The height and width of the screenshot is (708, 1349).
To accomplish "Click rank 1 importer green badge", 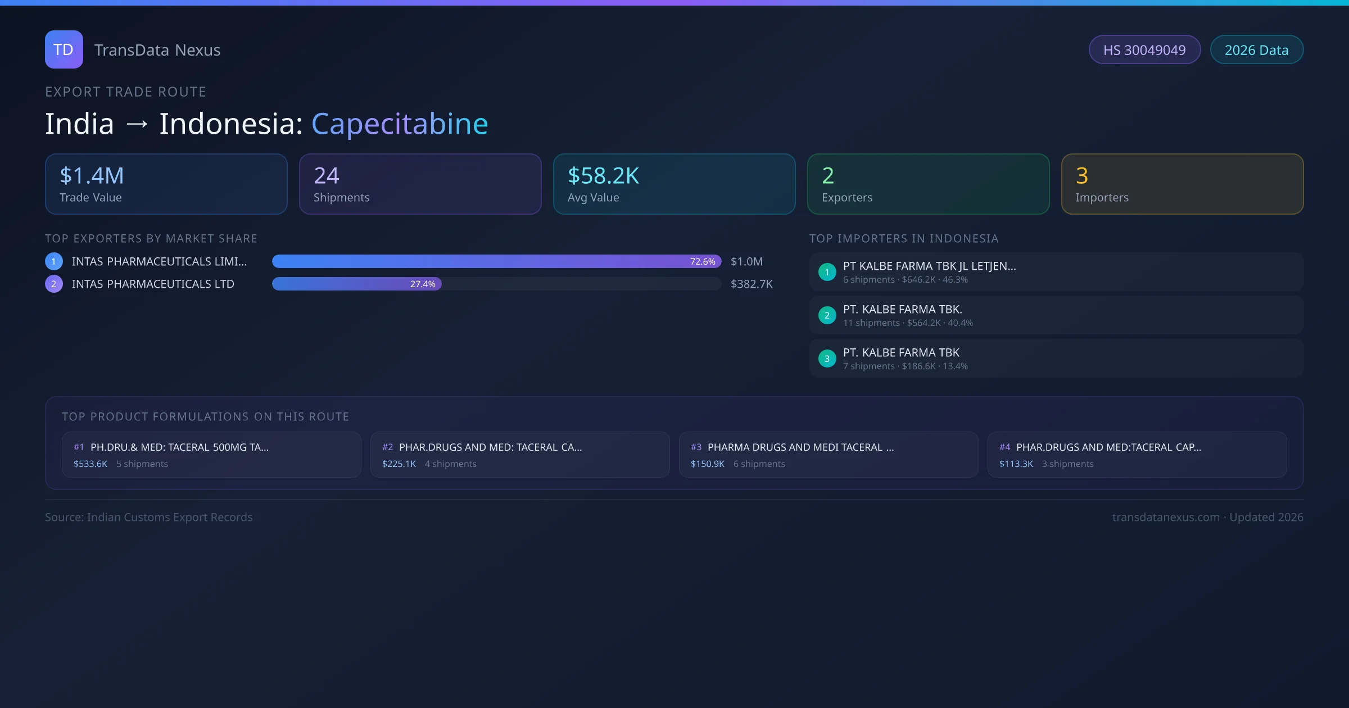I will tap(827, 272).
